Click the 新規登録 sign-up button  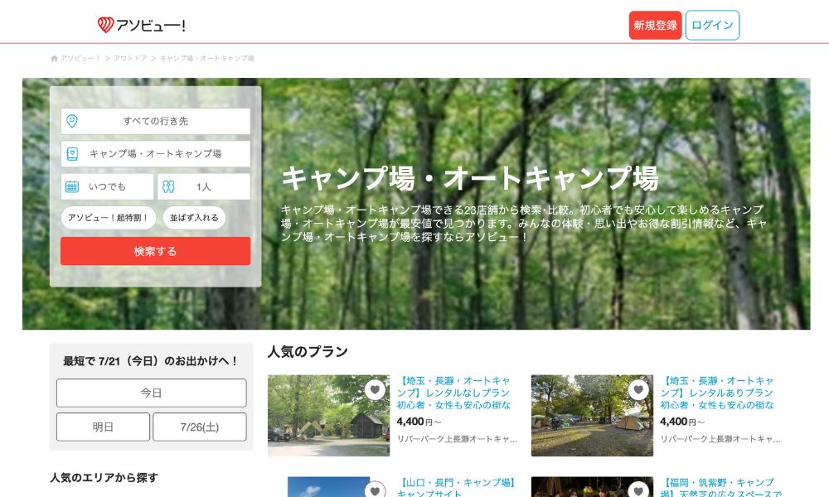pyautogui.click(x=655, y=26)
